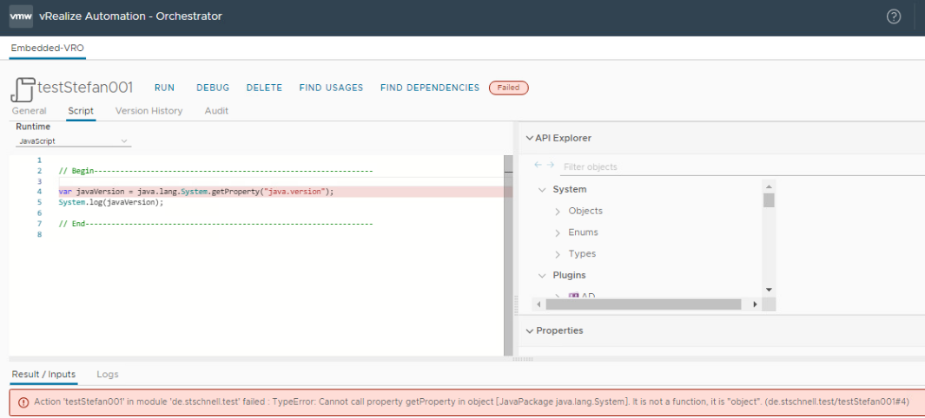Select the Enums label in API tree

584,232
